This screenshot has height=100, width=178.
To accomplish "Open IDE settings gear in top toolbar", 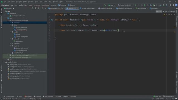I will [173, 5].
